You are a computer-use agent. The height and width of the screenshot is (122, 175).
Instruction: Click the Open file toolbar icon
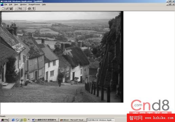pyautogui.click(x=7, y=8)
